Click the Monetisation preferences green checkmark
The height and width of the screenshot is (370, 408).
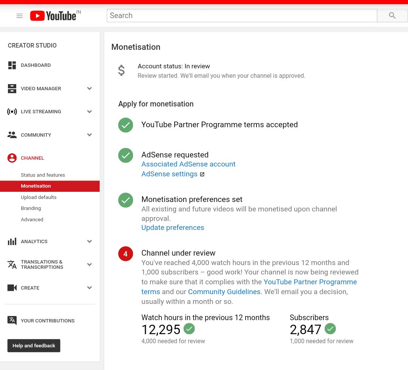(126, 200)
